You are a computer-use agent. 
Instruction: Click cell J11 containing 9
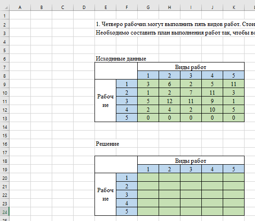[x=212, y=101]
